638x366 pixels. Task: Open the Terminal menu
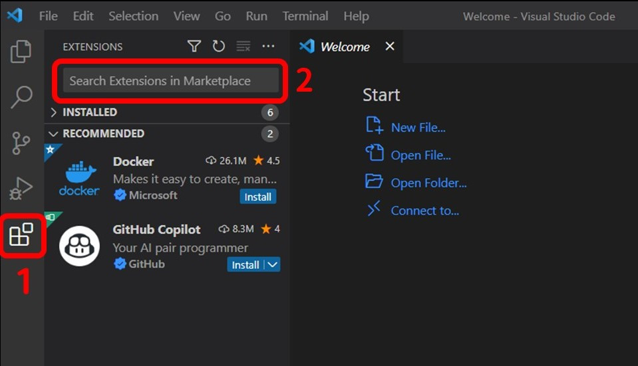pos(305,16)
